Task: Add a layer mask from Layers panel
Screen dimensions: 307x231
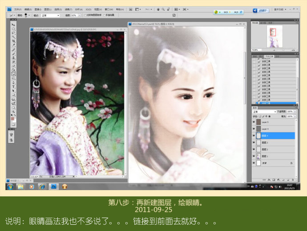Action: pos(274,180)
